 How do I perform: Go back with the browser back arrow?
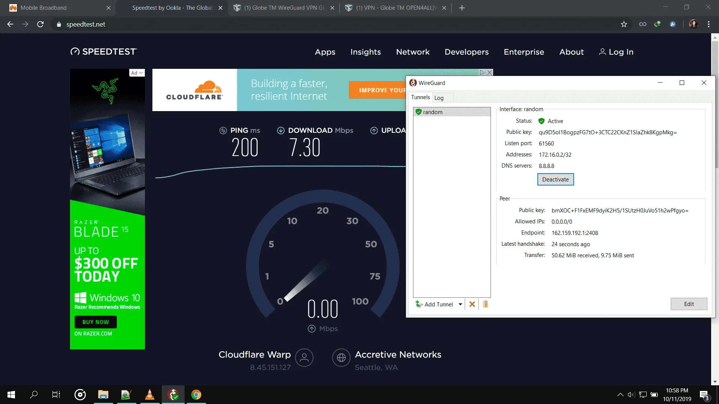(10, 24)
